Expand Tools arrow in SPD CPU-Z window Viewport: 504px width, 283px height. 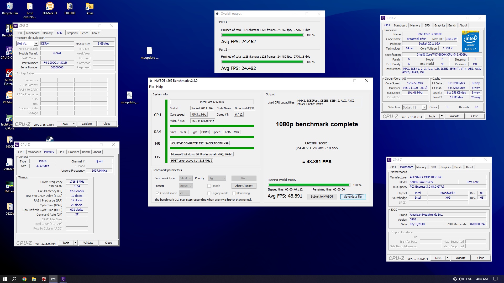[x=74, y=124]
